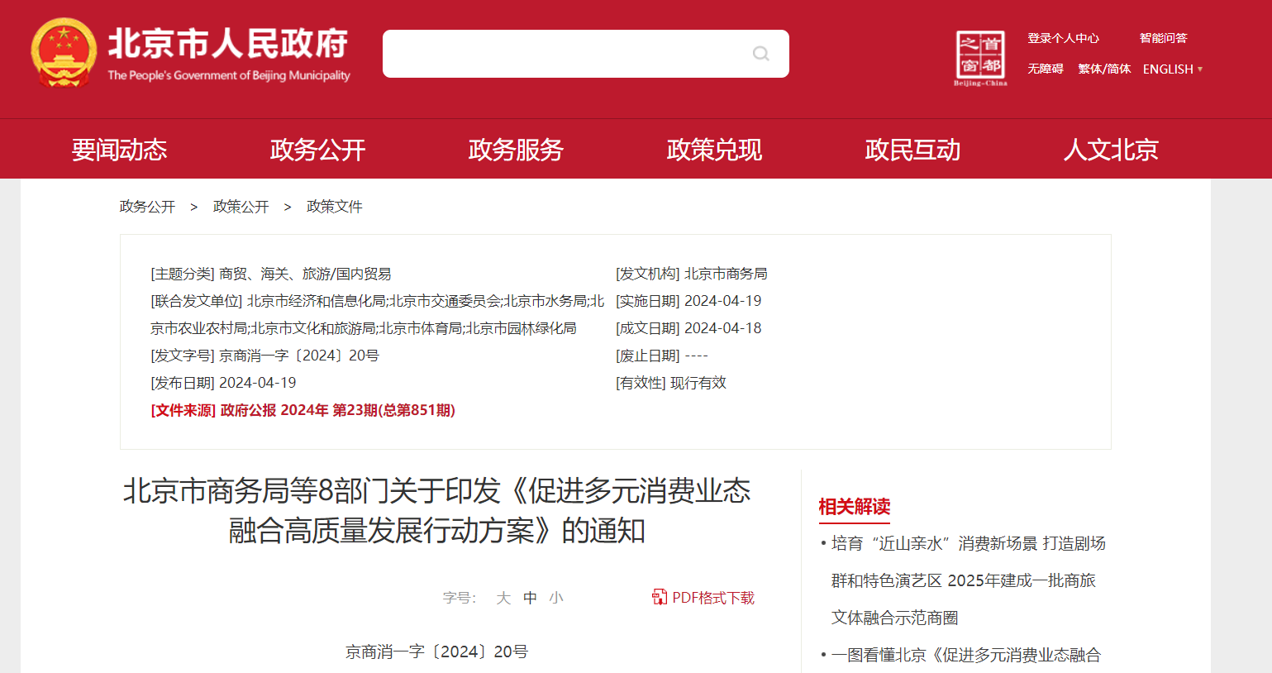The height and width of the screenshot is (673, 1272).
Task: Open the 政务公开 navigation menu
Action: tap(317, 150)
